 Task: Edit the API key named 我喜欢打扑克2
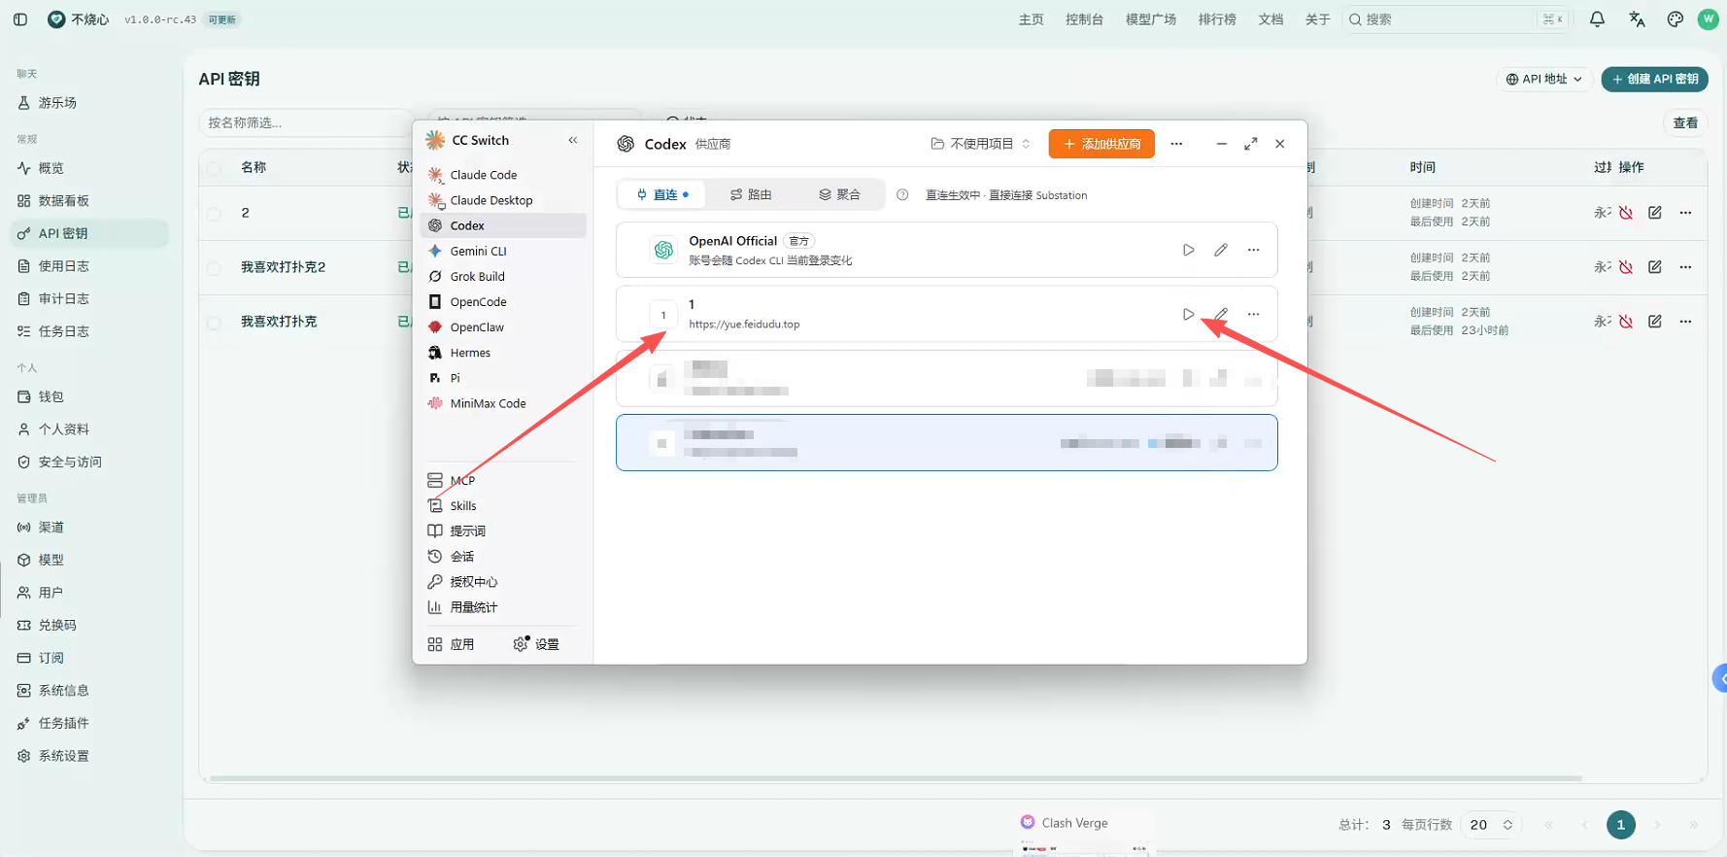tap(1655, 267)
